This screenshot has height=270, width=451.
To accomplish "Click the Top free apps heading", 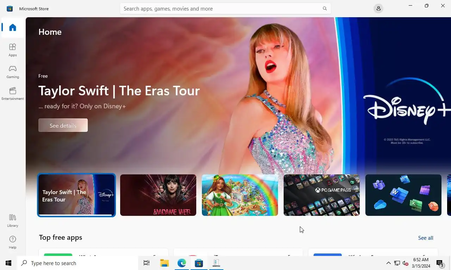I will click(x=61, y=237).
